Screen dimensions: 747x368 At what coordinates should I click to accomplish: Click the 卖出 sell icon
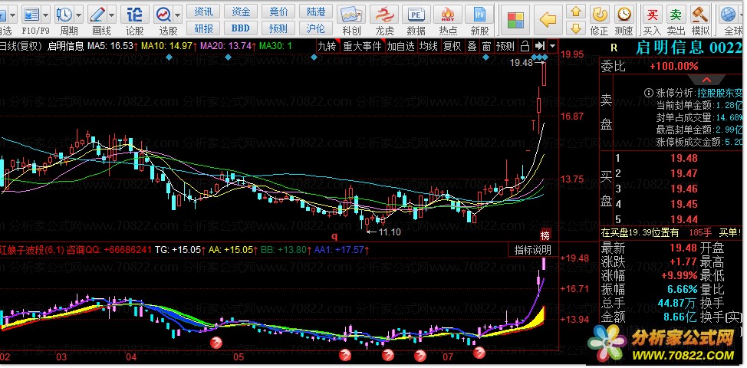click(x=676, y=15)
